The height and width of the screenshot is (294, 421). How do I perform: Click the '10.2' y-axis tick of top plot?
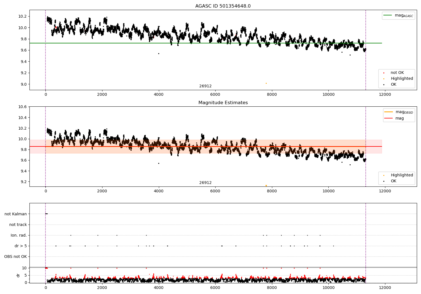[x=22, y=16]
